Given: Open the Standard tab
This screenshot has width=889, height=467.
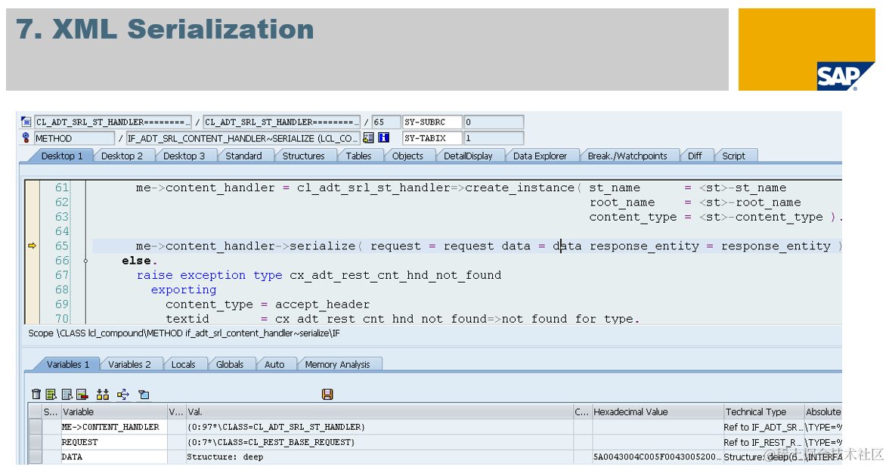Looking at the screenshot, I should click(x=243, y=156).
